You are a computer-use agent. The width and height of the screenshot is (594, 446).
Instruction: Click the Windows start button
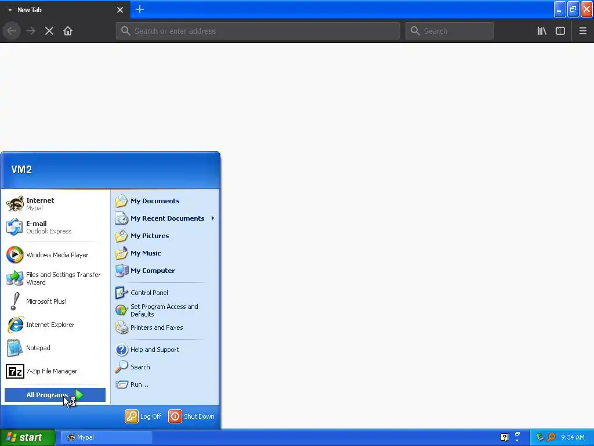[x=27, y=437]
